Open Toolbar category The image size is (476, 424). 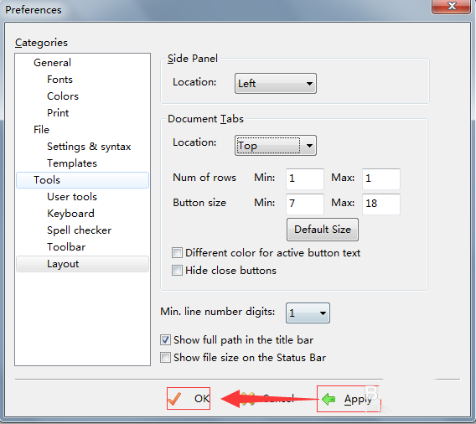(x=66, y=247)
